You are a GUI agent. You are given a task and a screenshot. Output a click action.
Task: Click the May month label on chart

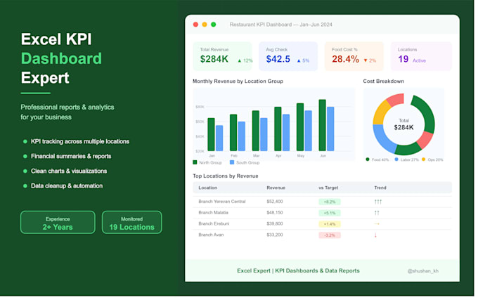pos(301,156)
